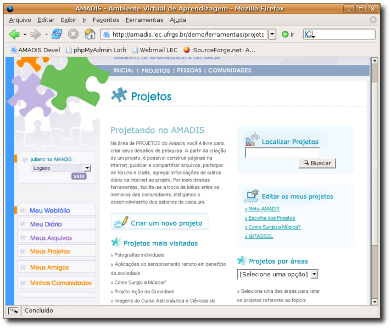Image resolution: width=391 pixels, height=329 pixels.
Task: Go to the COMUNIDADES navigation tab
Action: 230,70
